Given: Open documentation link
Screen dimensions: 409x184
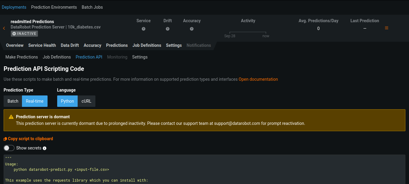Looking at the screenshot, I should (258, 79).
